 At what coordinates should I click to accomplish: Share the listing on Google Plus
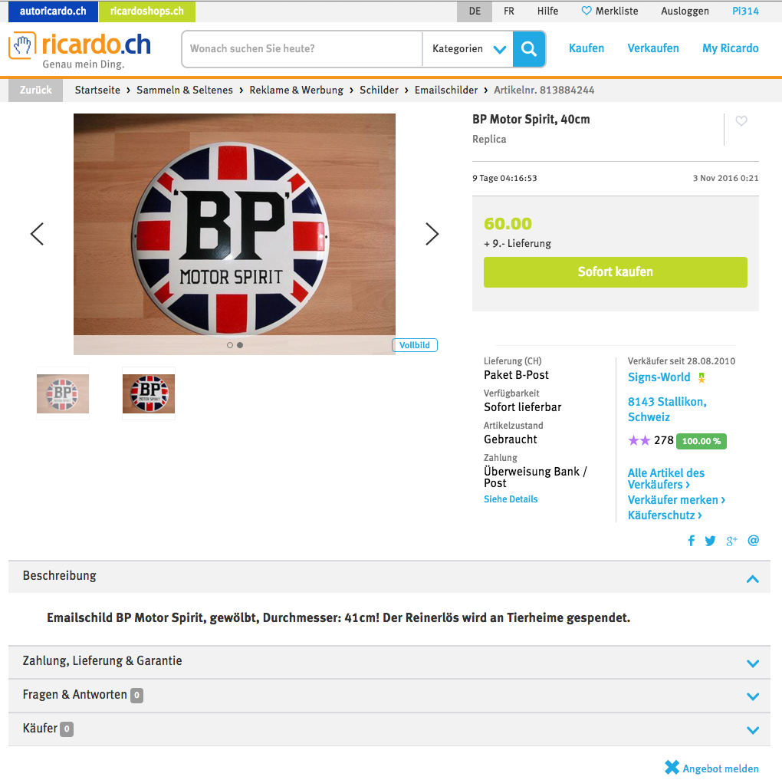point(731,541)
